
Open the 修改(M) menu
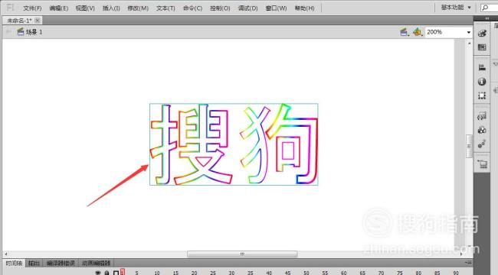138,8
